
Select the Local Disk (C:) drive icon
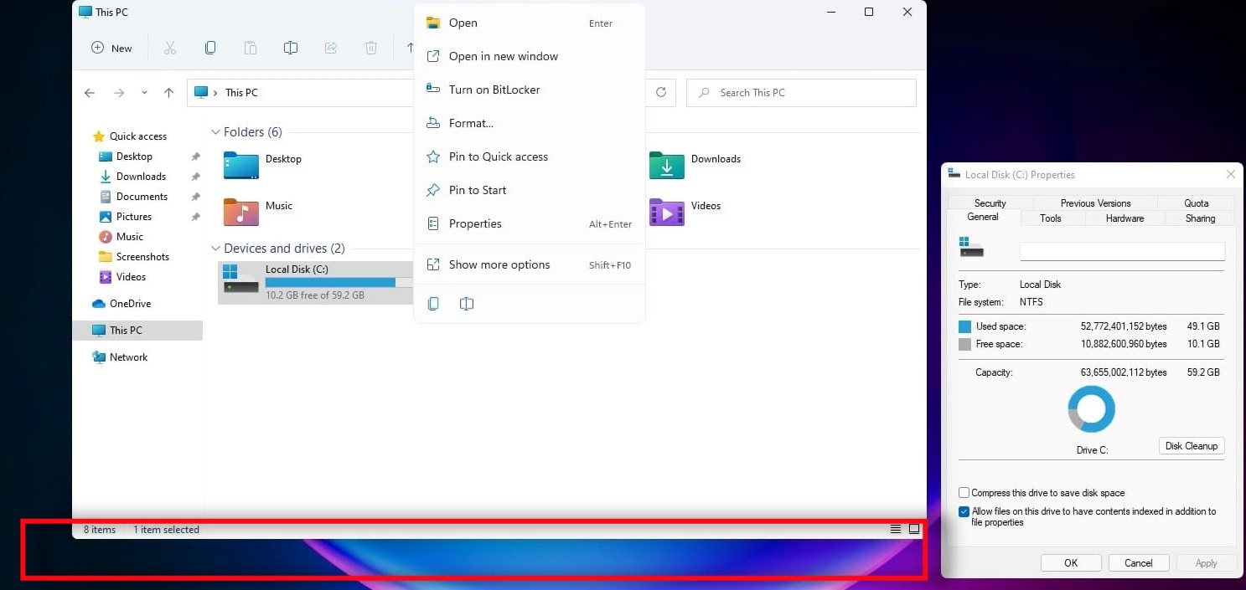click(240, 280)
